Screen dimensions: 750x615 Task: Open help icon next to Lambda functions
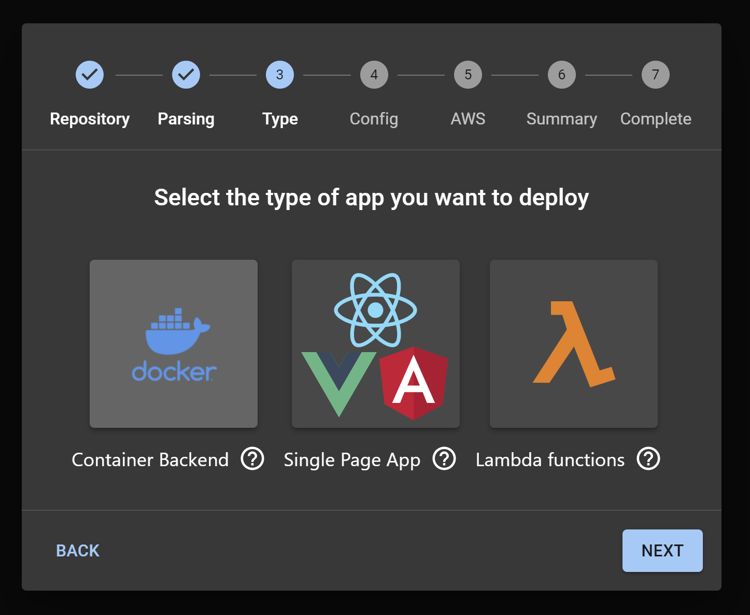pos(648,459)
